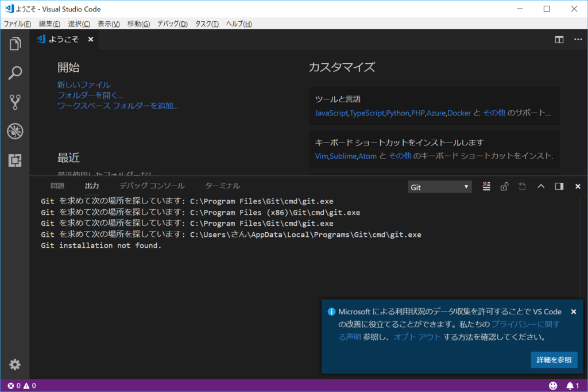Image resolution: width=588 pixels, height=392 pixels.
Task: Open the 表示(V) menu
Action: click(109, 24)
